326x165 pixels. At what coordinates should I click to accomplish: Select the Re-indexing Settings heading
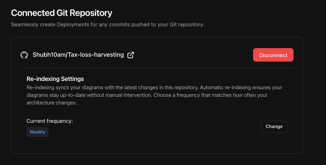pyautogui.click(x=55, y=79)
